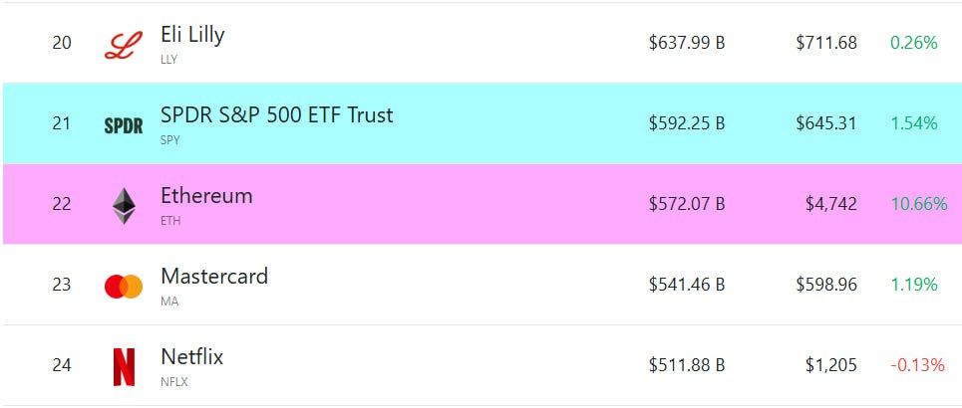Click Ethereum's $572.07 B market cap
This screenshot has height=408, width=962.
[x=687, y=204]
